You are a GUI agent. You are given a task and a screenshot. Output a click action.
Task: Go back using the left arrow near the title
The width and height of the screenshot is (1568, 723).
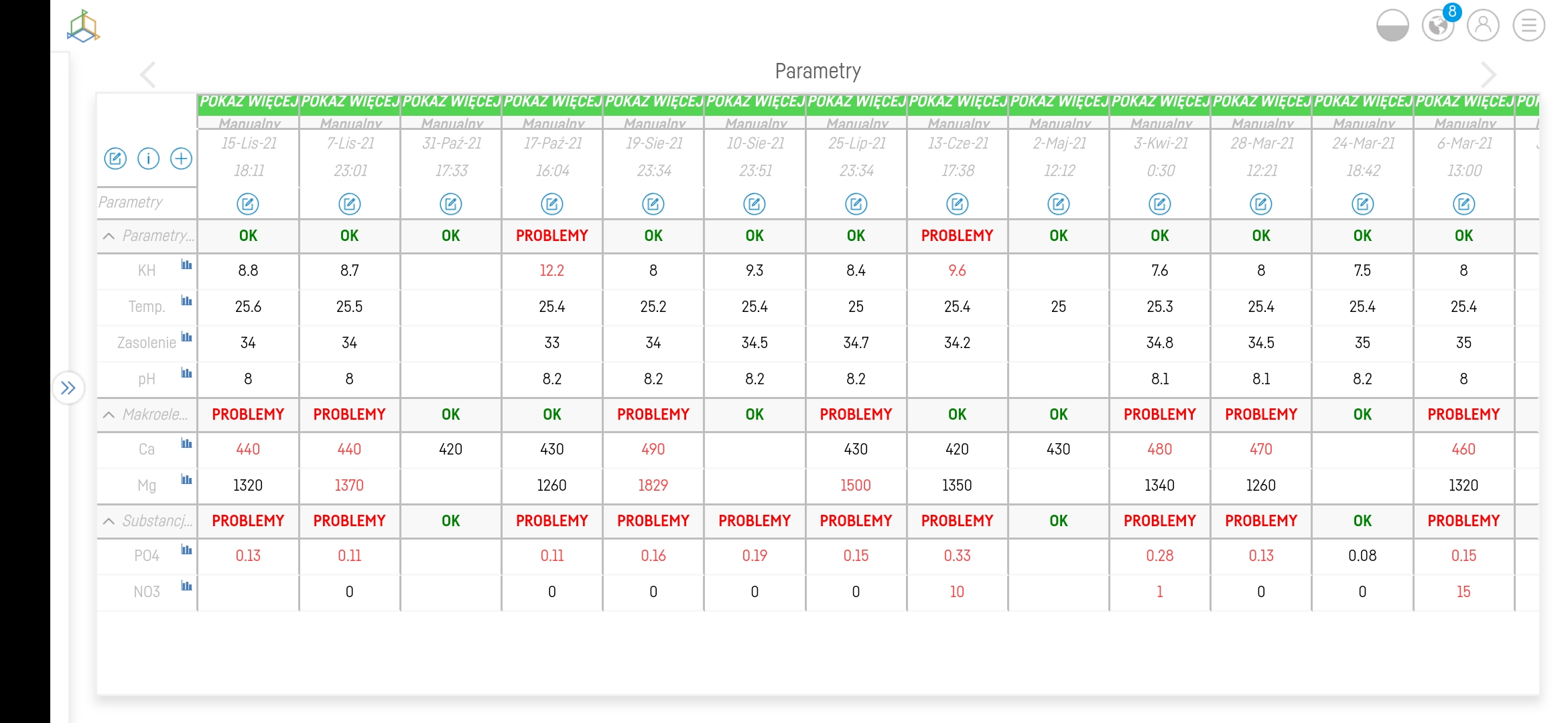coord(148,74)
